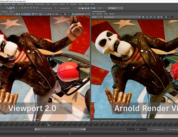This screenshot has height=137, width=178.
Task: Stop the Arnold render button
Action: (x=143, y=17)
